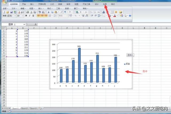Click the Print icon in toolbar
Image resolution: width=171 pixels, height=114 pixels.
click(28, 12)
